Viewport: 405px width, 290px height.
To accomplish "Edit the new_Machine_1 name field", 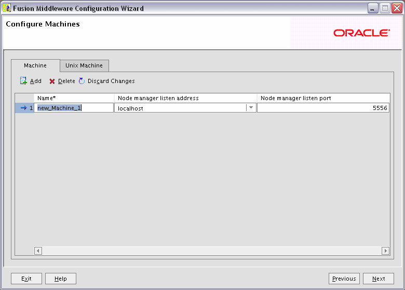I will point(74,108).
